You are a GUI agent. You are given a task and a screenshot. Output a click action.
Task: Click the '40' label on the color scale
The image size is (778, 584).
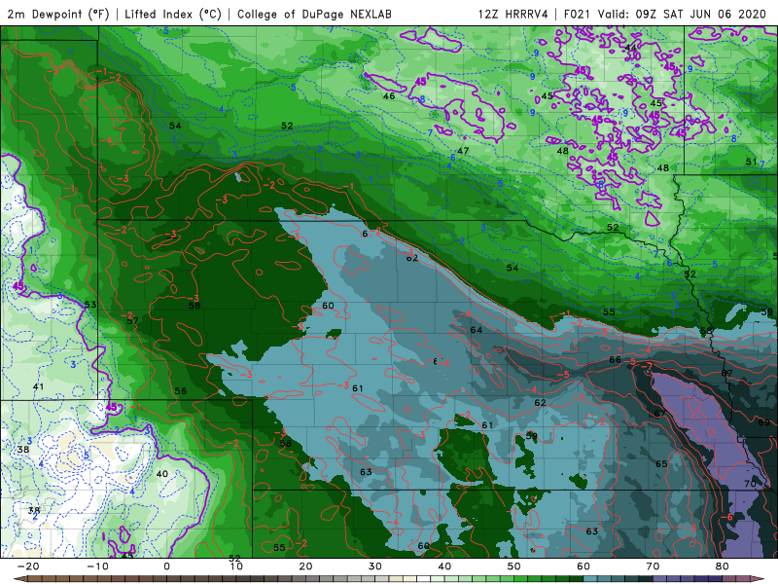click(x=444, y=566)
